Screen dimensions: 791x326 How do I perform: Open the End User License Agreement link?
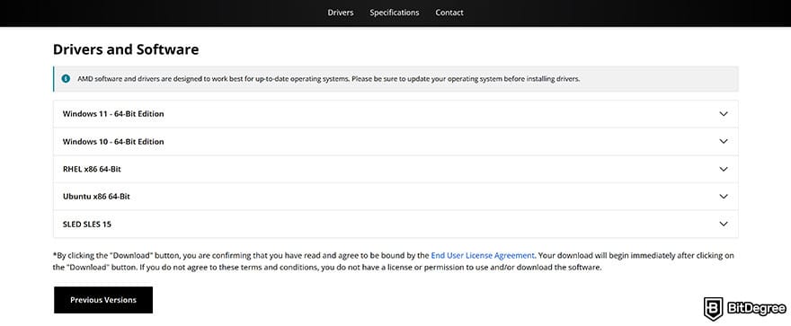pyautogui.click(x=483, y=255)
